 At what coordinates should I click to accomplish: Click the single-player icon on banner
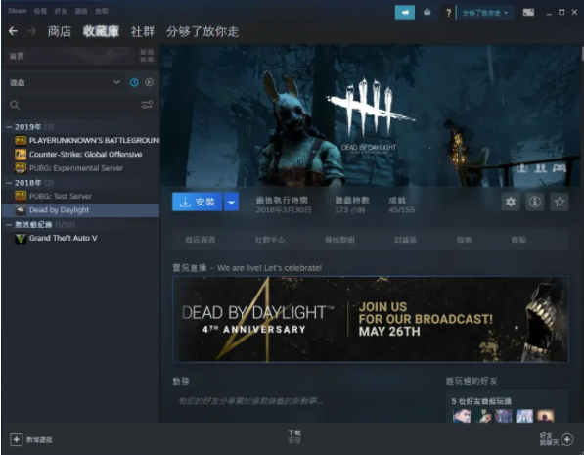(x=522, y=168)
